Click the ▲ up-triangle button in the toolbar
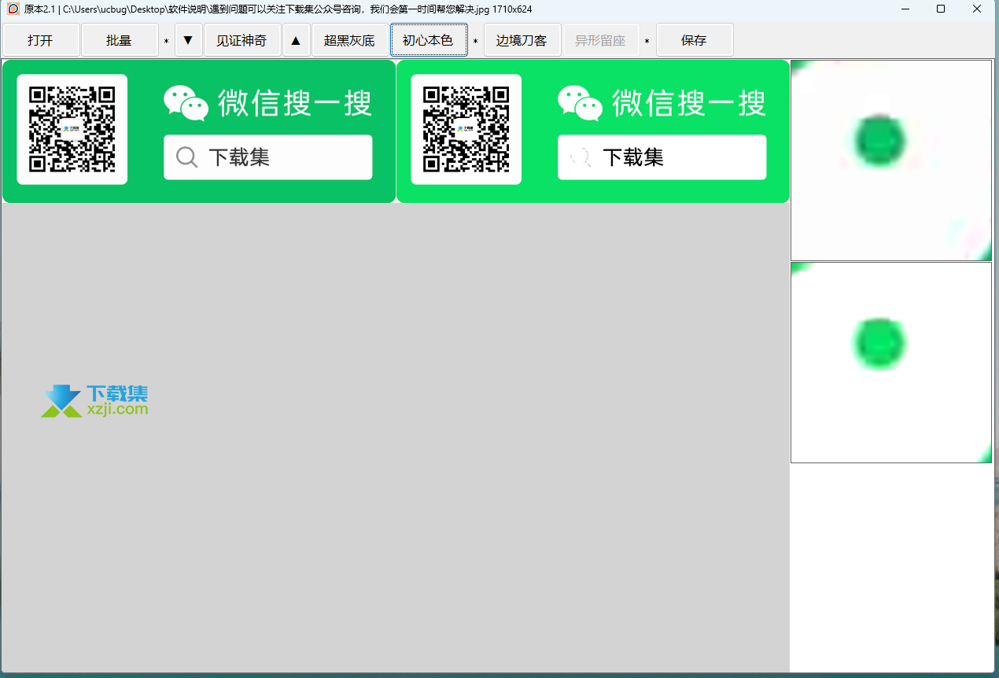 296,40
